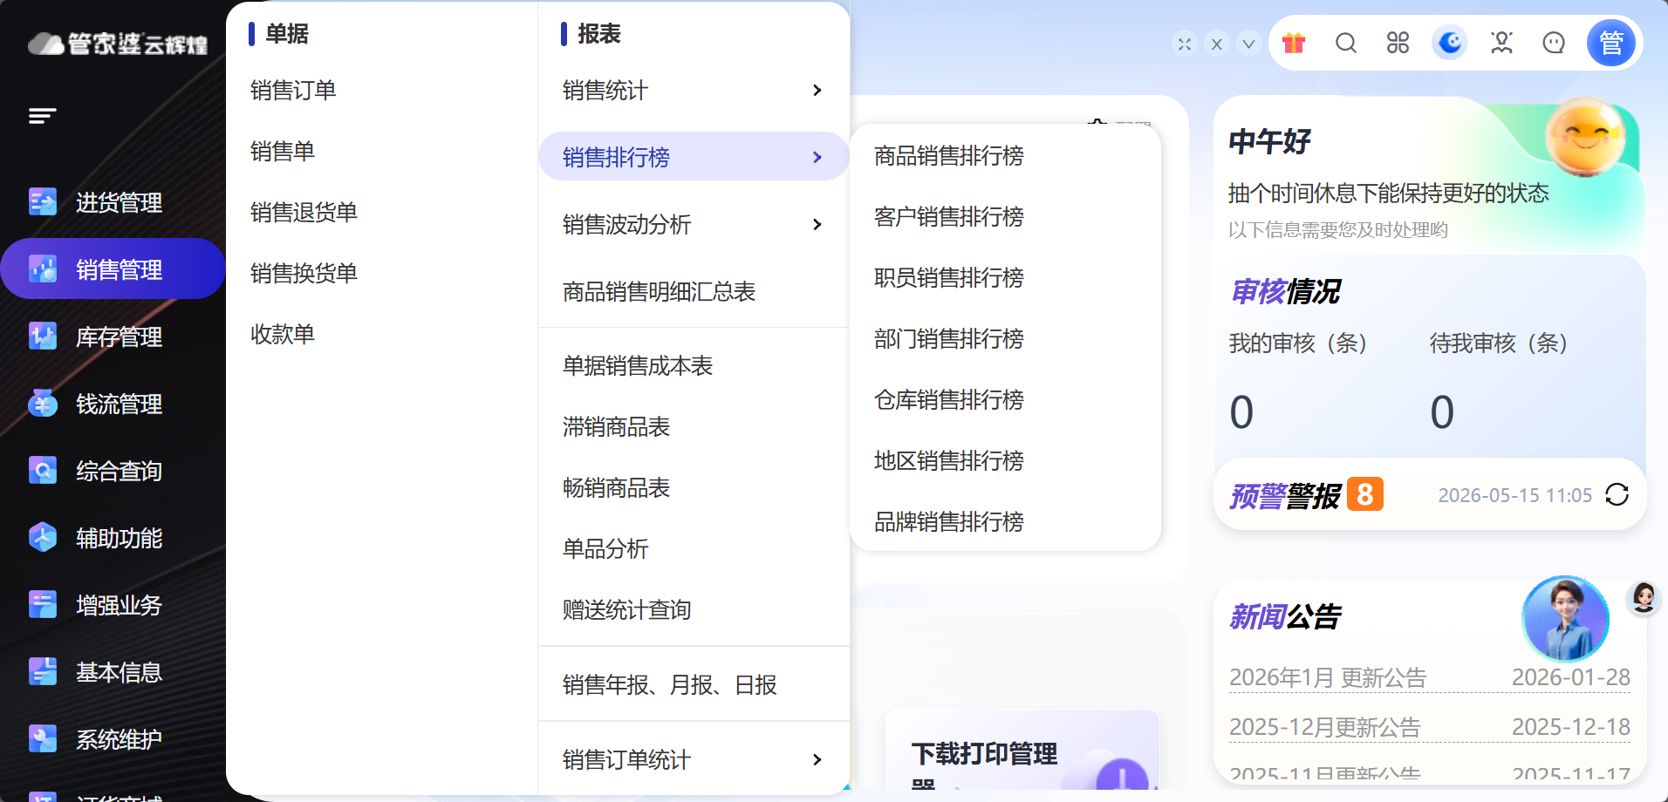
Task: Open 2025-12月更新公告 news link
Action: coord(1325,727)
